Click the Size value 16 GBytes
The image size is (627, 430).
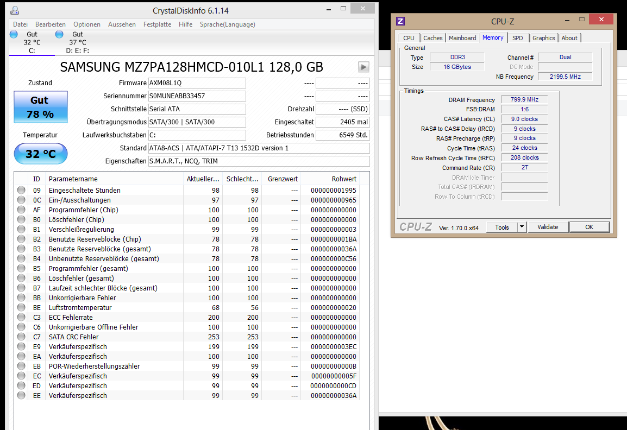457,67
